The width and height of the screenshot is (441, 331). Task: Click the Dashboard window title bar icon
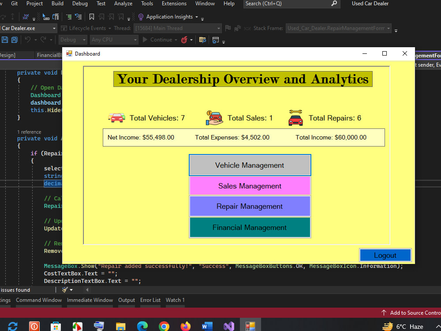[x=69, y=53]
